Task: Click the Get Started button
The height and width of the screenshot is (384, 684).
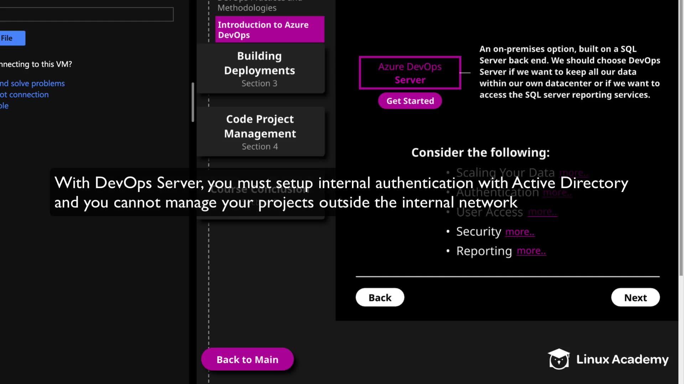Action: [x=410, y=101]
